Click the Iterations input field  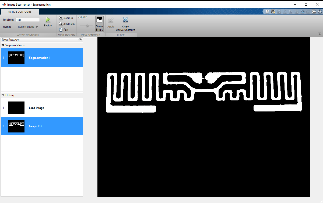point(28,20)
